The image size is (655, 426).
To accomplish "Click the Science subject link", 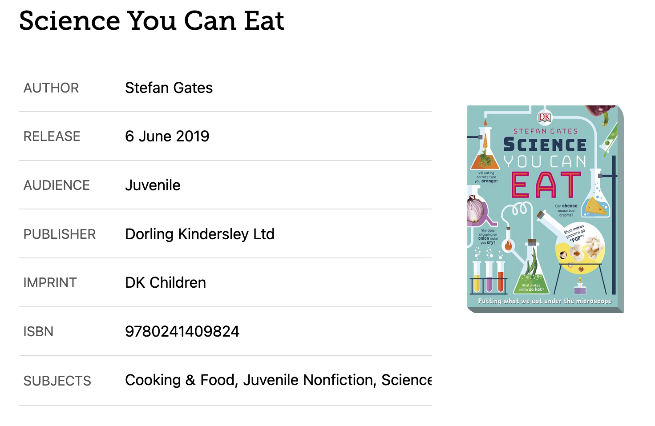I will pos(406,380).
